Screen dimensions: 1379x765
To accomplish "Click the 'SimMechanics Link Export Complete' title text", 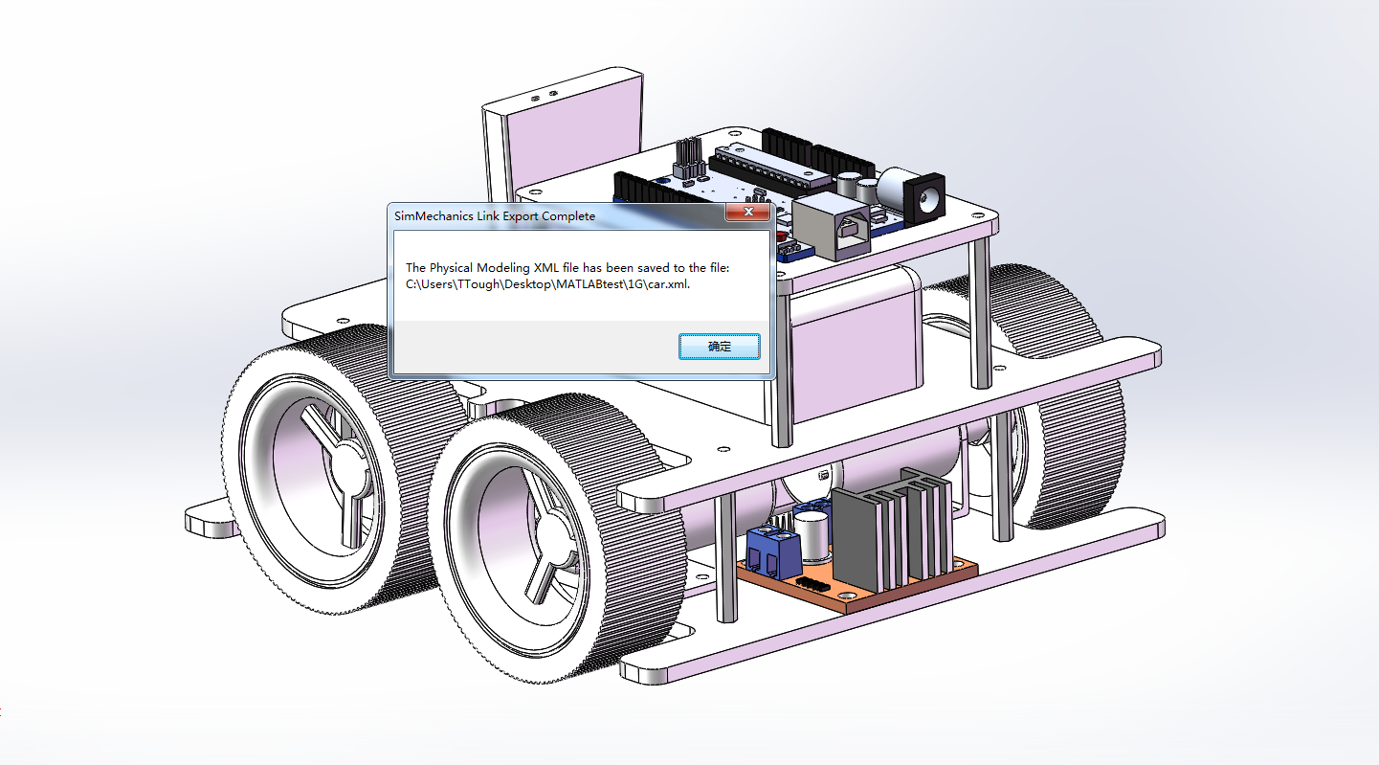I will tap(495, 216).
